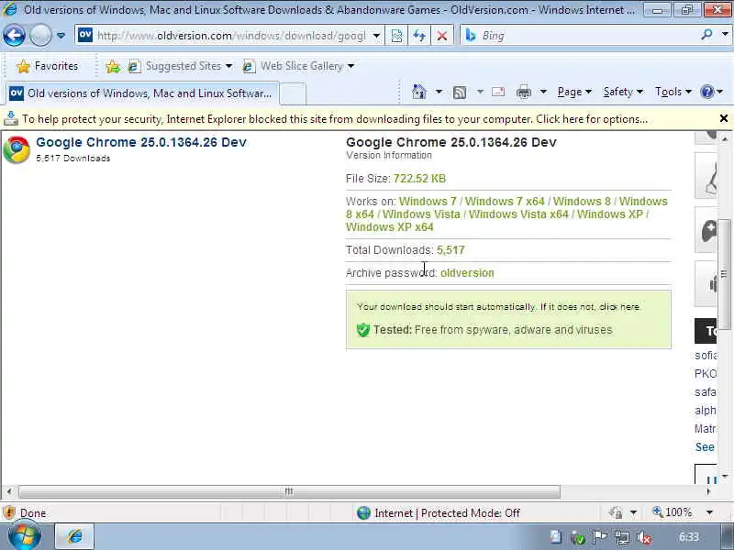Click the status bar privacy lock icon

pyautogui.click(x=616, y=513)
